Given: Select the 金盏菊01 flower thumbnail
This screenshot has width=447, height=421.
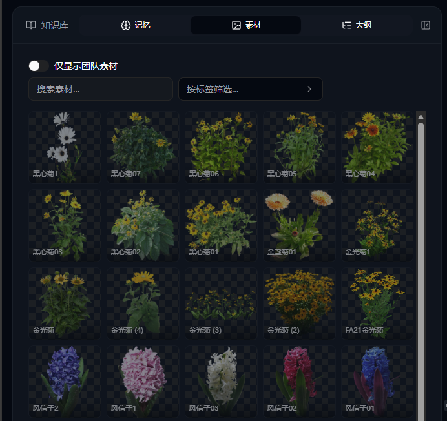Looking at the screenshot, I should coord(299,225).
